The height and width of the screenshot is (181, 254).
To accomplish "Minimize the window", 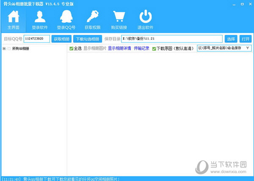I will pos(234,4).
